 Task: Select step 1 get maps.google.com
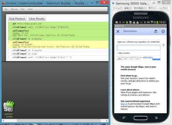(58, 24)
